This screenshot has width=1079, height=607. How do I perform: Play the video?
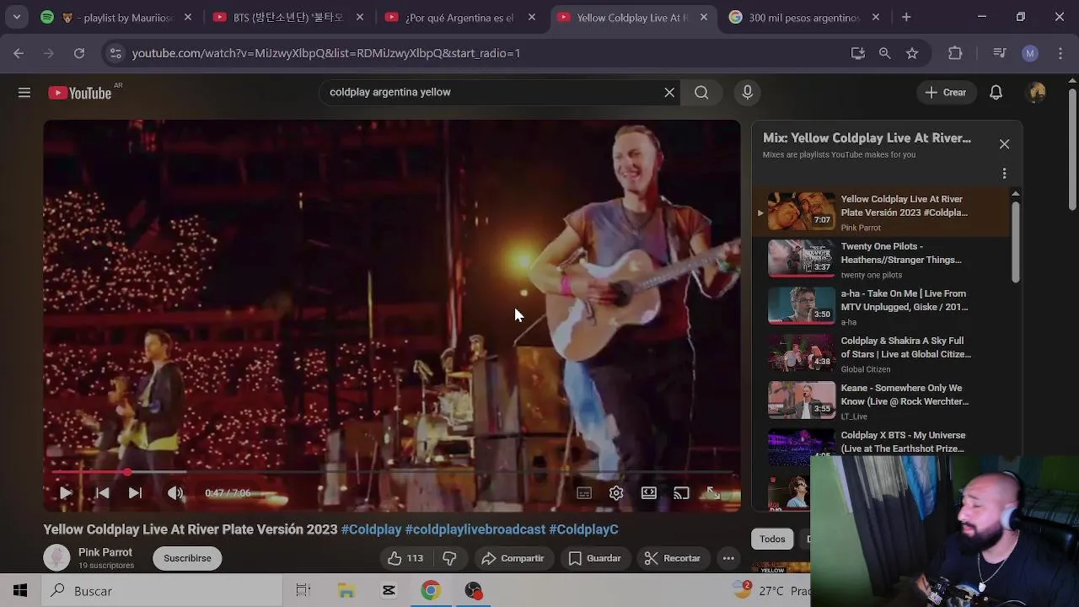coord(65,493)
